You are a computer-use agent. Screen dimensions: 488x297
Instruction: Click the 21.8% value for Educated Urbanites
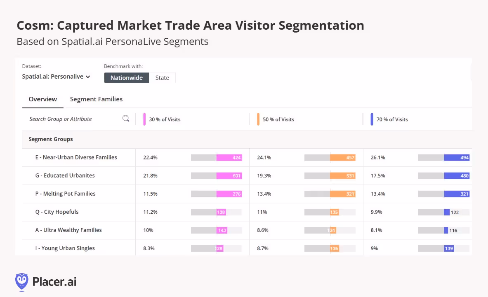click(150, 175)
